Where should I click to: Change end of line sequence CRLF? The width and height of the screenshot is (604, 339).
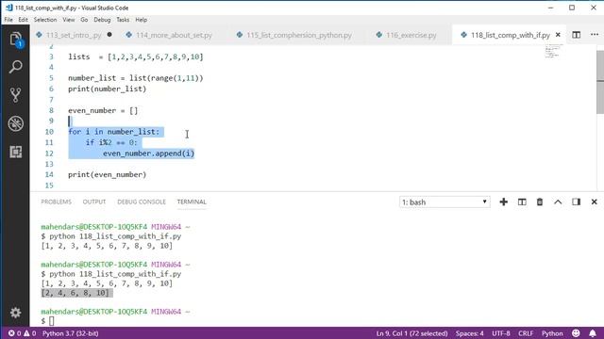(526, 333)
